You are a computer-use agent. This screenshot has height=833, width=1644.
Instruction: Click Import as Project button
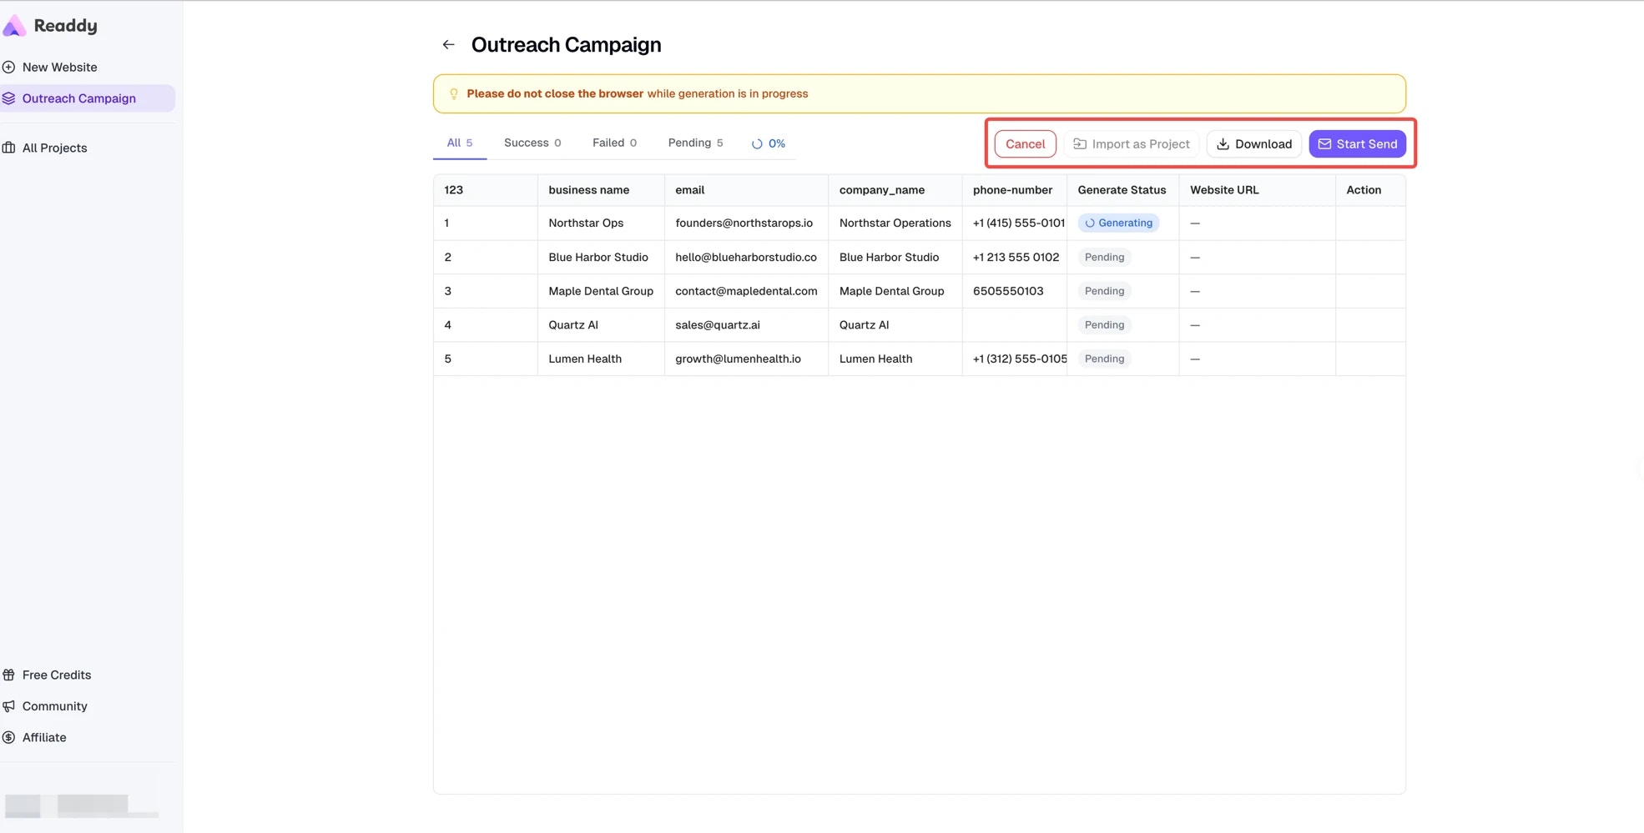[1132, 144]
